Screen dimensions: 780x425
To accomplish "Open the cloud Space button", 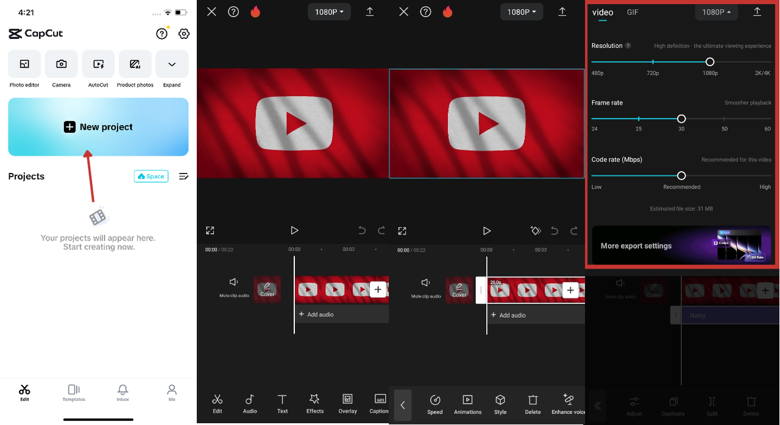I will (x=151, y=176).
